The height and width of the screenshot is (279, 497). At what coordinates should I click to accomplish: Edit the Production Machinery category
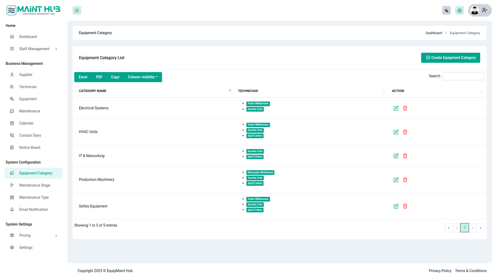[x=396, y=180]
